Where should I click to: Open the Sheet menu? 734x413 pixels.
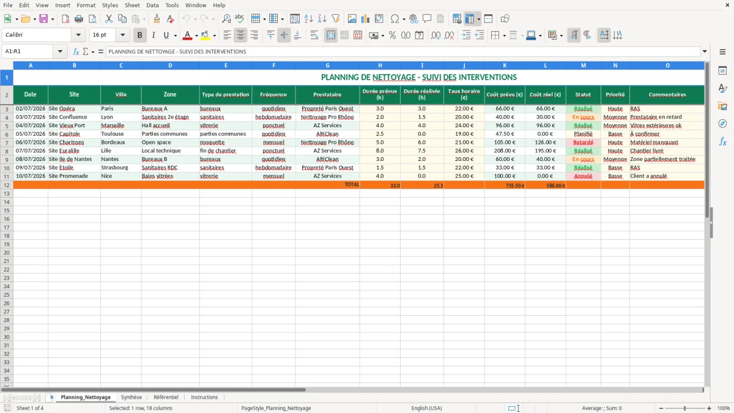[132, 5]
